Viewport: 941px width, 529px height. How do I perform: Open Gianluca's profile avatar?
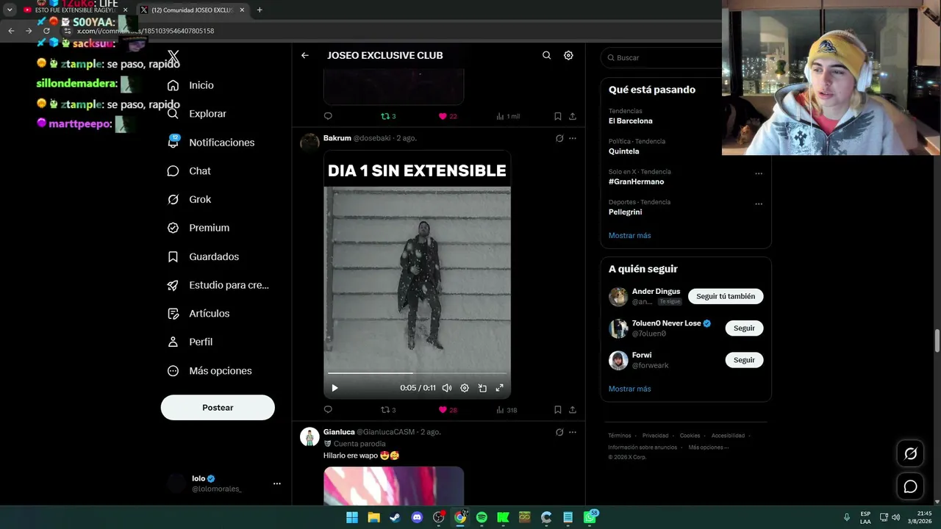pyautogui.click(x=310, y=436)
